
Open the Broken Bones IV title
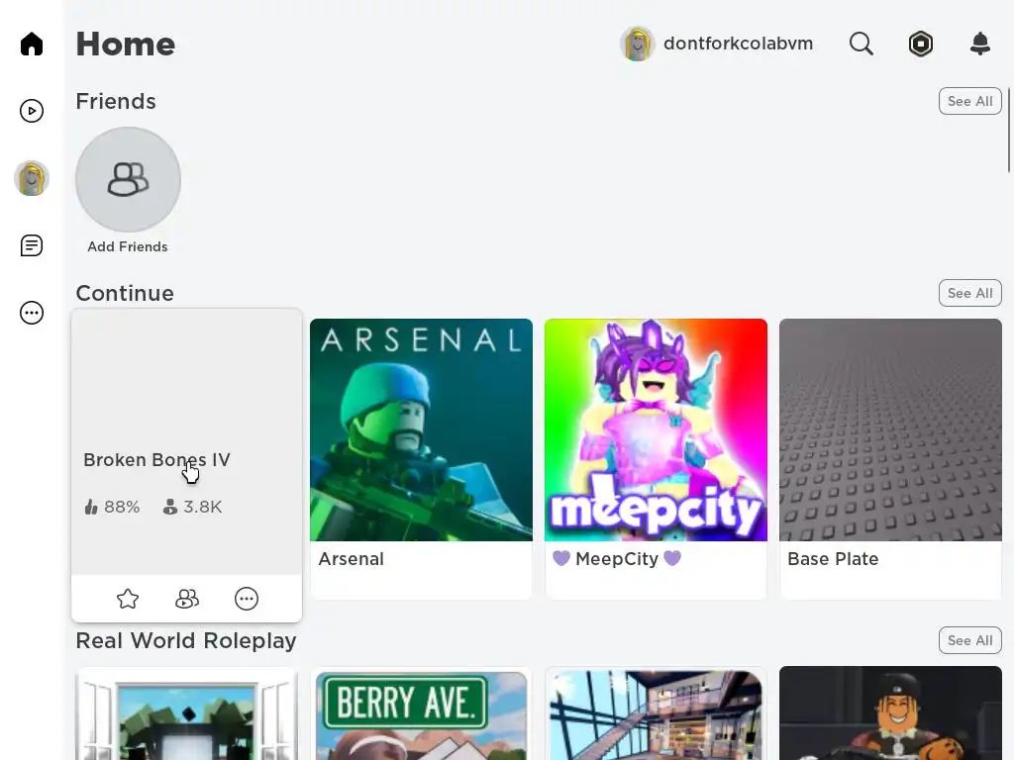pos(156,460)
